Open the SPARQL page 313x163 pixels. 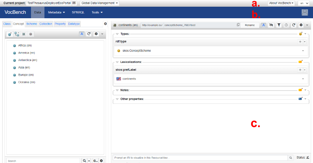click(78, 12)
